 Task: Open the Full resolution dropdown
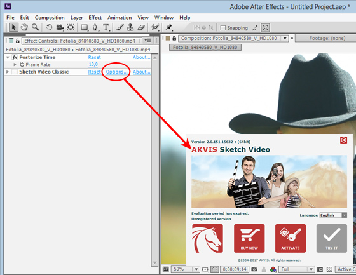coord(296,269)
